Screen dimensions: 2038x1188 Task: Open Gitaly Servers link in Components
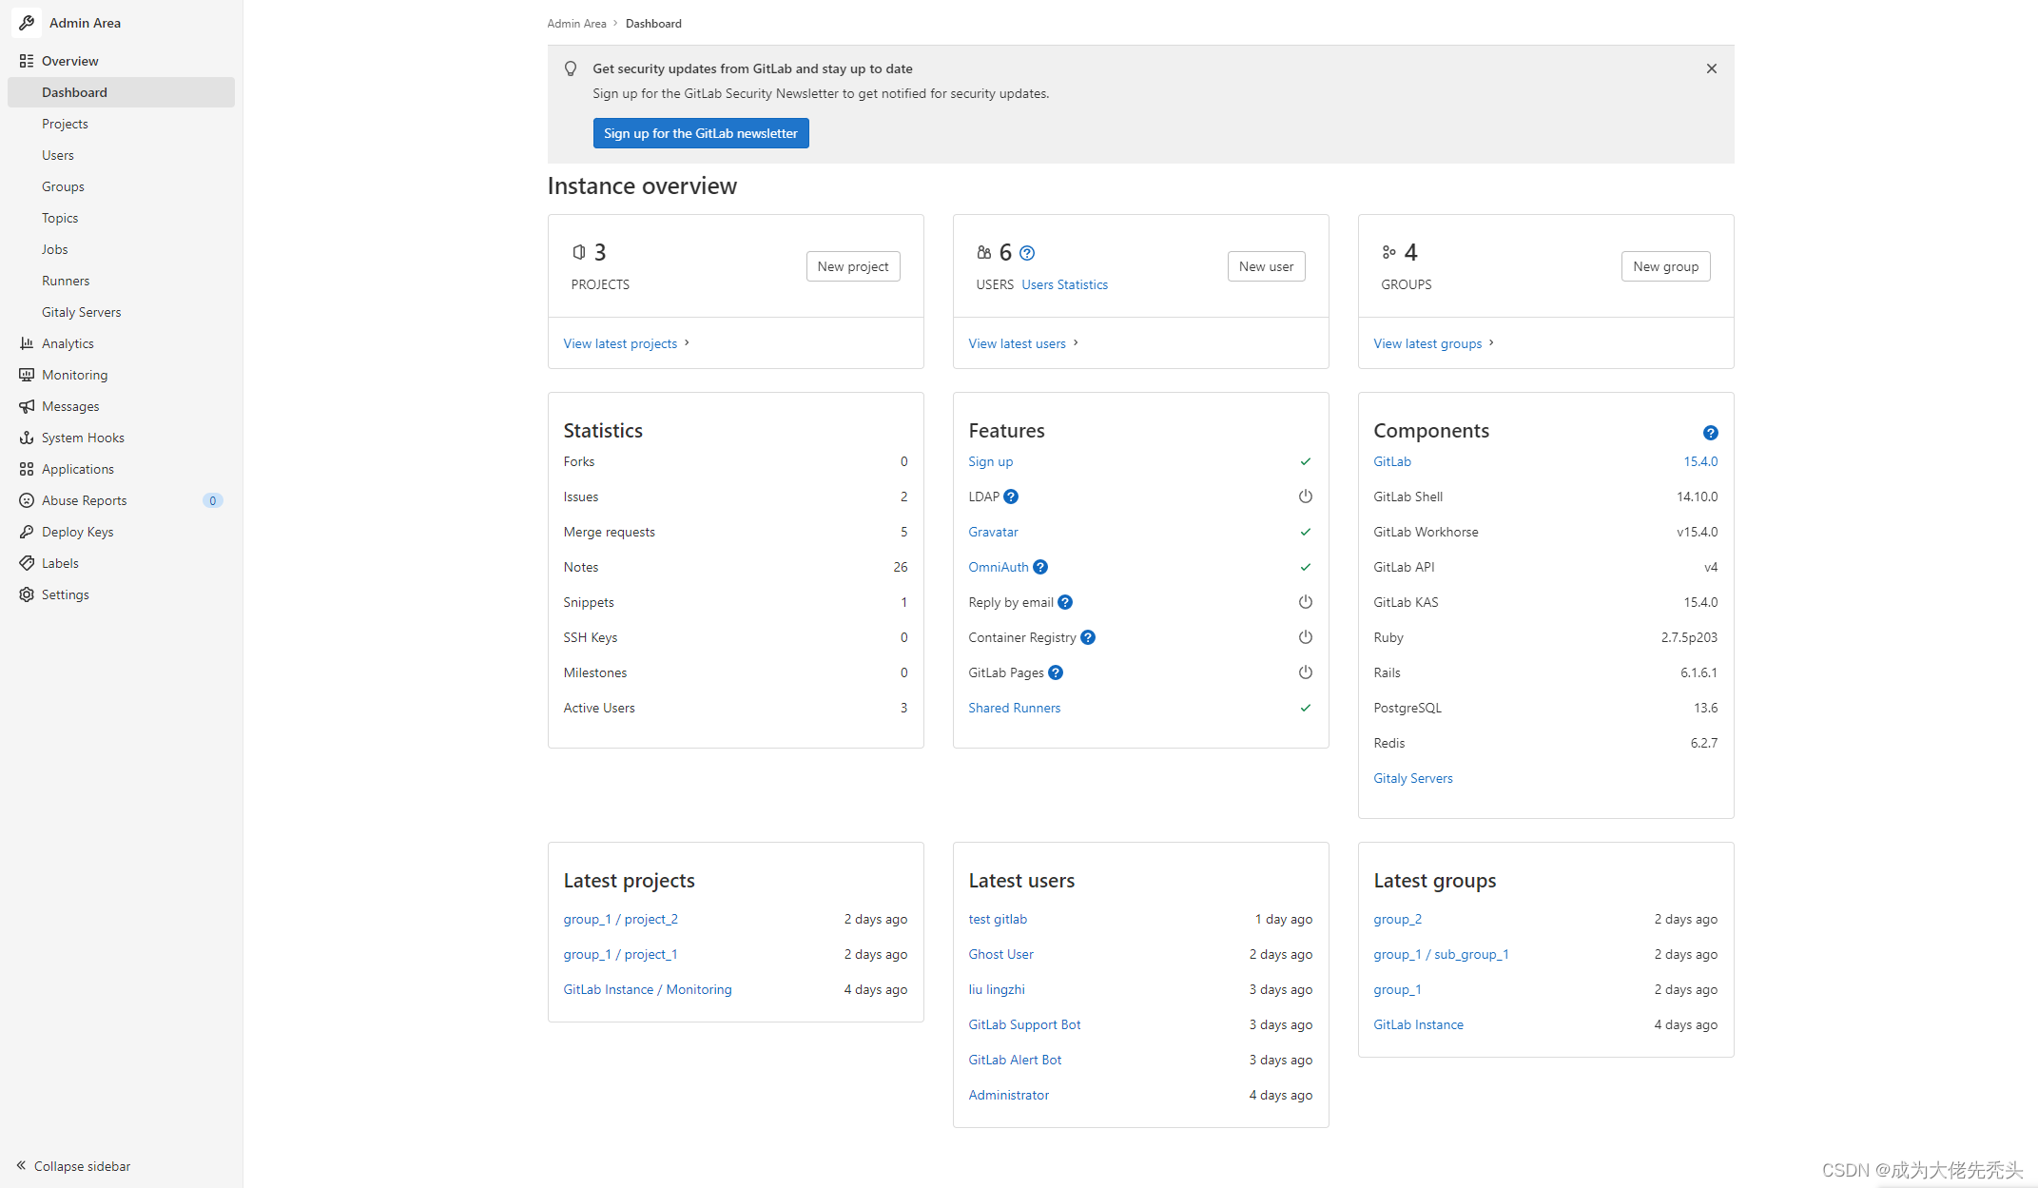point(1412,778)
